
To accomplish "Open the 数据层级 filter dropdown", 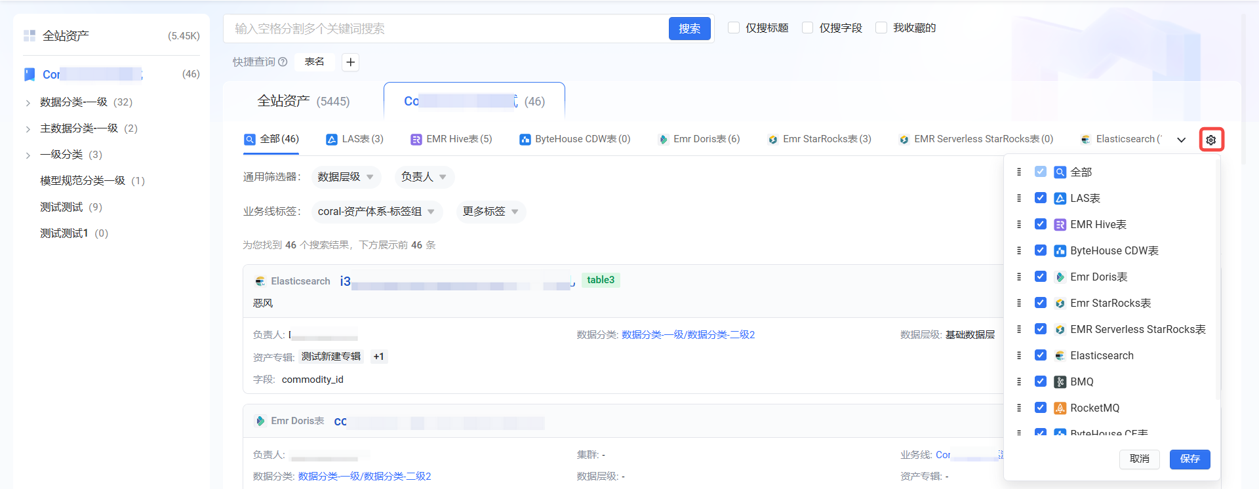I will click(x=346, y=177).
